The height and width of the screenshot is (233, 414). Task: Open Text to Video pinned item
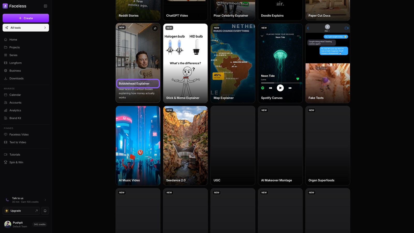tap(26, 142)
